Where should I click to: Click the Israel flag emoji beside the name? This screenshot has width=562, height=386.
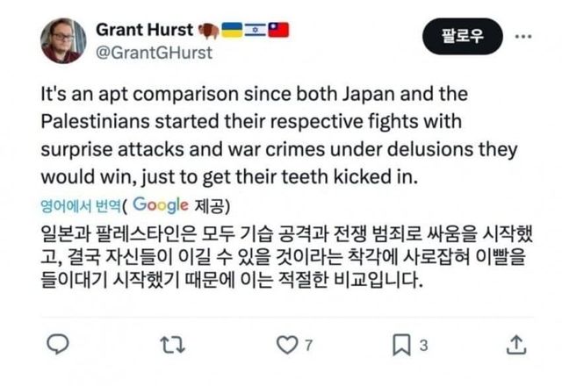(256, 29)
